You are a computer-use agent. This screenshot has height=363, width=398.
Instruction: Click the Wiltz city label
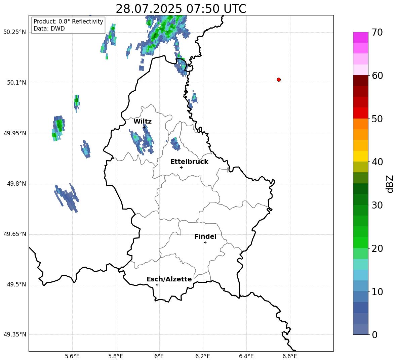click(143, 122)
